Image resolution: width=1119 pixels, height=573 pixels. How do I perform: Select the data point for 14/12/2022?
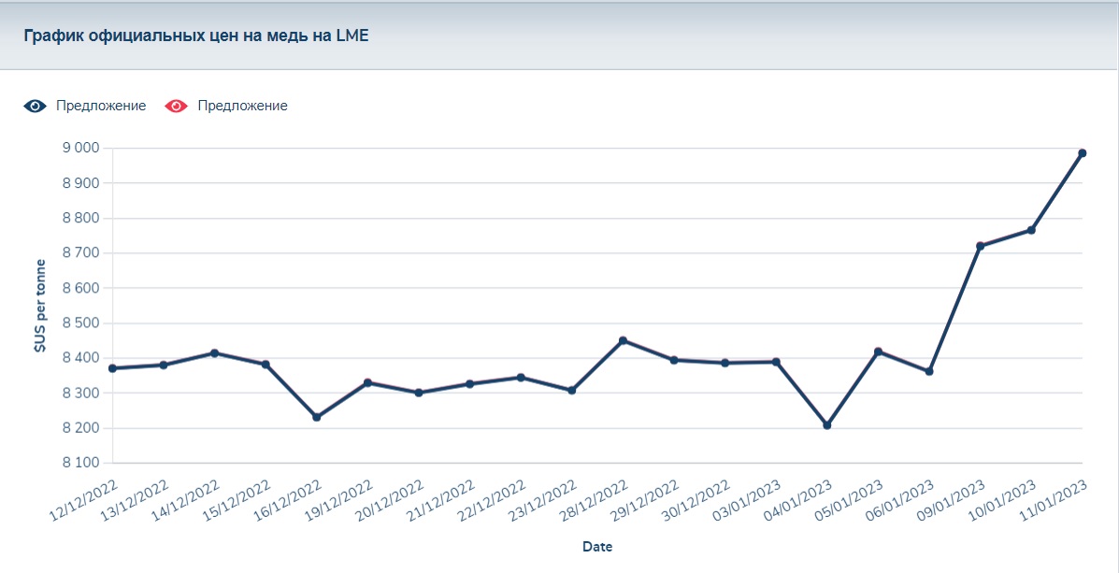click(x=215, y=353)
